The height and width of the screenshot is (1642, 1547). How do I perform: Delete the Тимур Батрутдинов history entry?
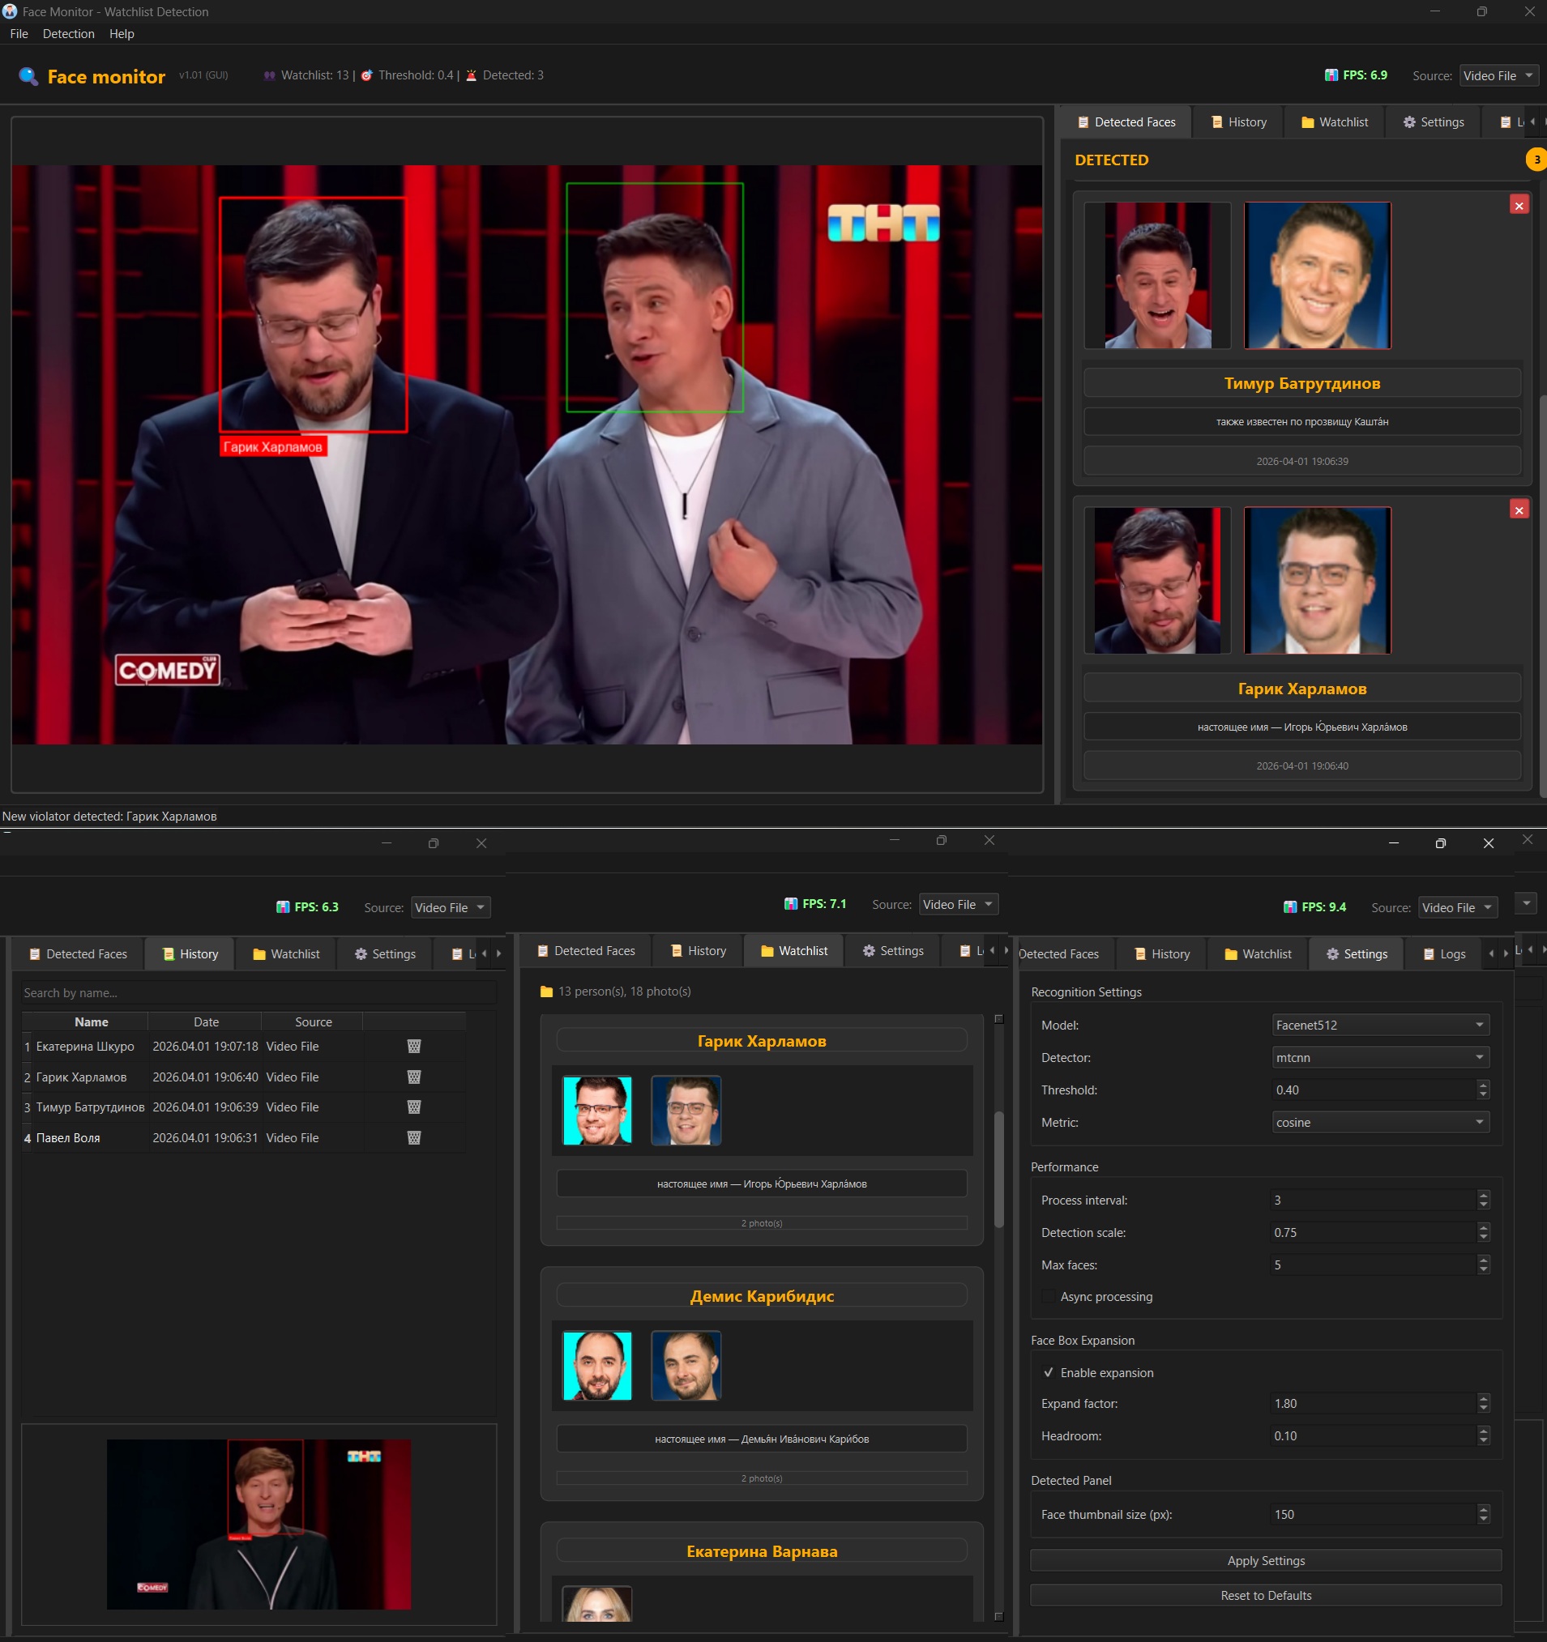tap(414, 1107)
